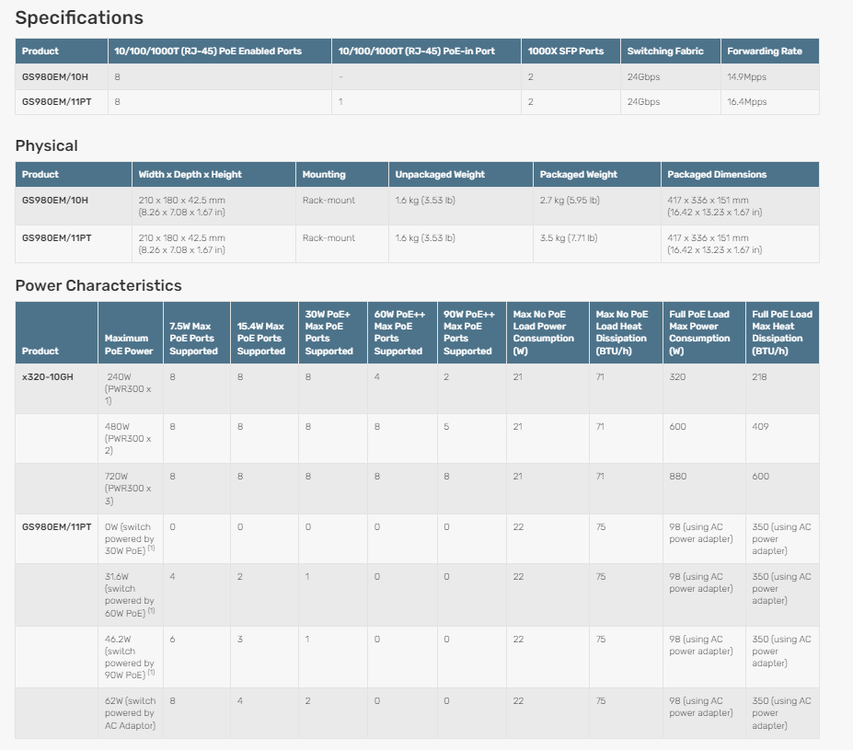Click "GS980EM/10H" in the Specifications table

55,77
